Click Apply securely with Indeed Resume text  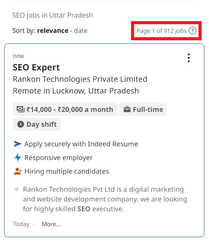pyautogui.click(x=81, y=144)
